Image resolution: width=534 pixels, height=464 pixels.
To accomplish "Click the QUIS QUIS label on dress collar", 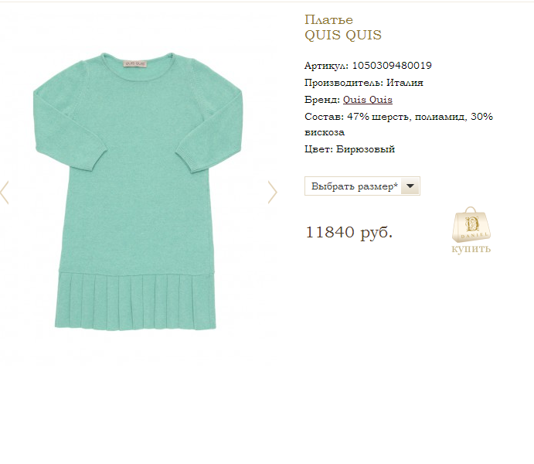I will (135, 63).
